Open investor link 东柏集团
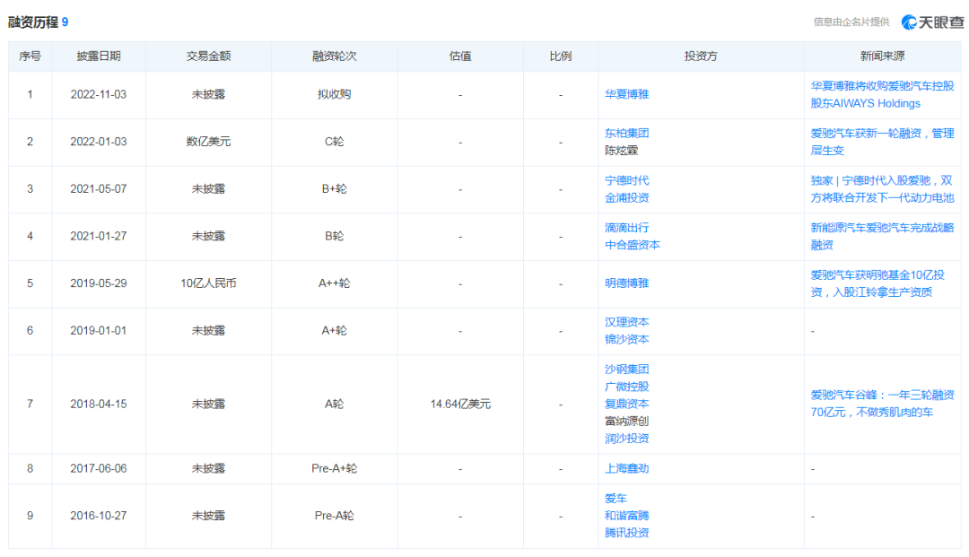This screenshot has height=557, width=969. coord(626,134)
